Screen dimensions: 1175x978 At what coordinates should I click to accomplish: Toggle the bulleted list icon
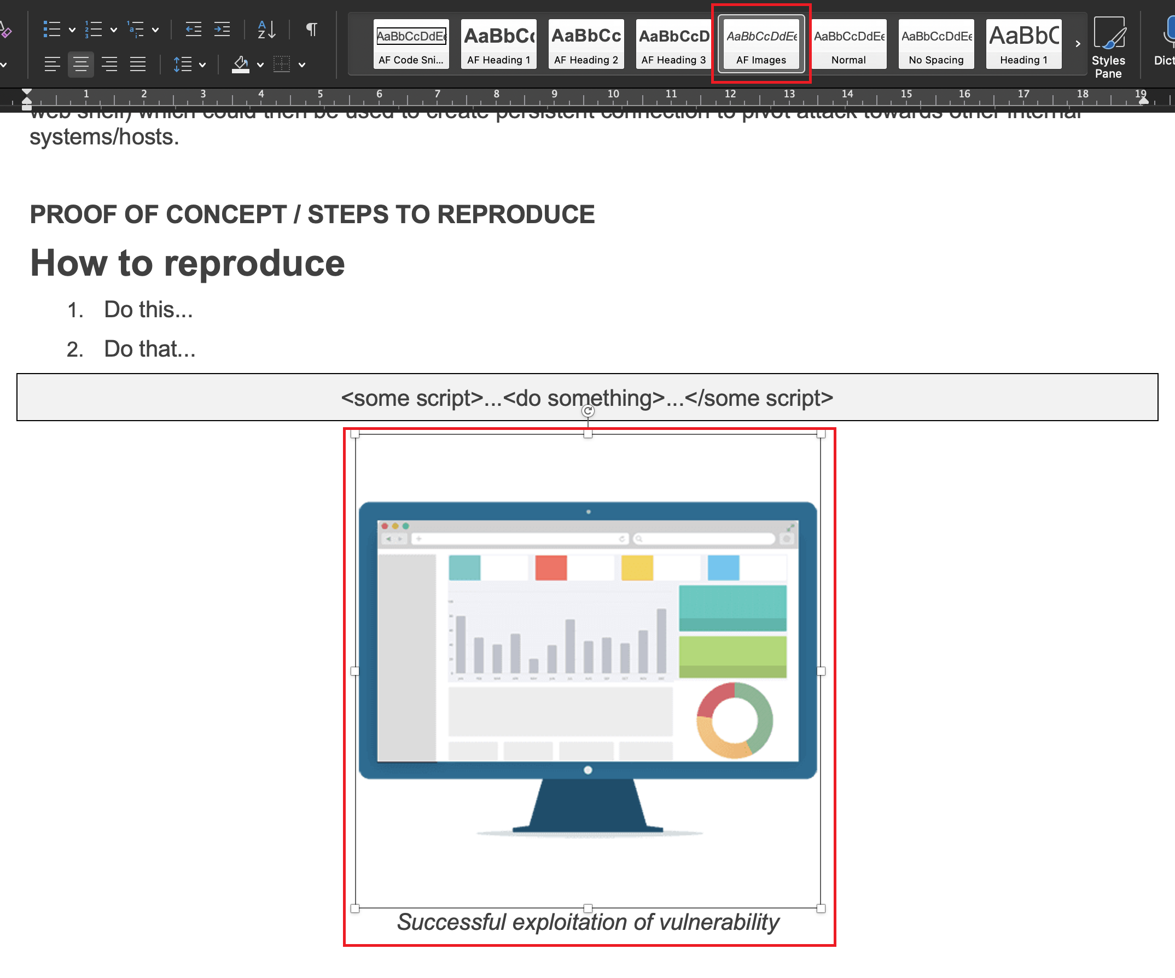tap(52, 29)
